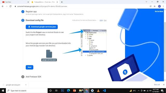Open the Chrome profile avatar
Image resolution: width=166 pixels, height=93 pixels.
pyautogui.click(x=159, y=6)
